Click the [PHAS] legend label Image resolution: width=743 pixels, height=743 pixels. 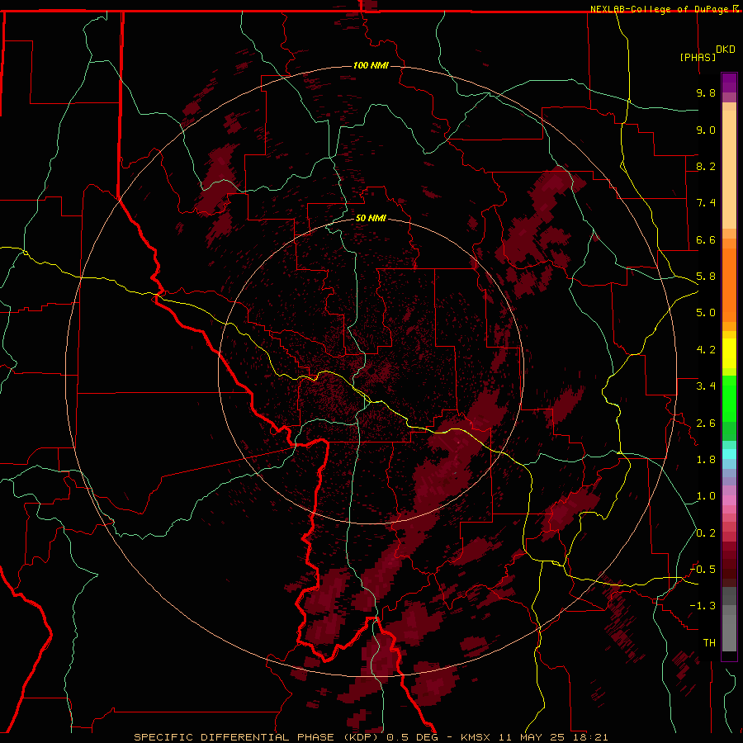[698, 57]
